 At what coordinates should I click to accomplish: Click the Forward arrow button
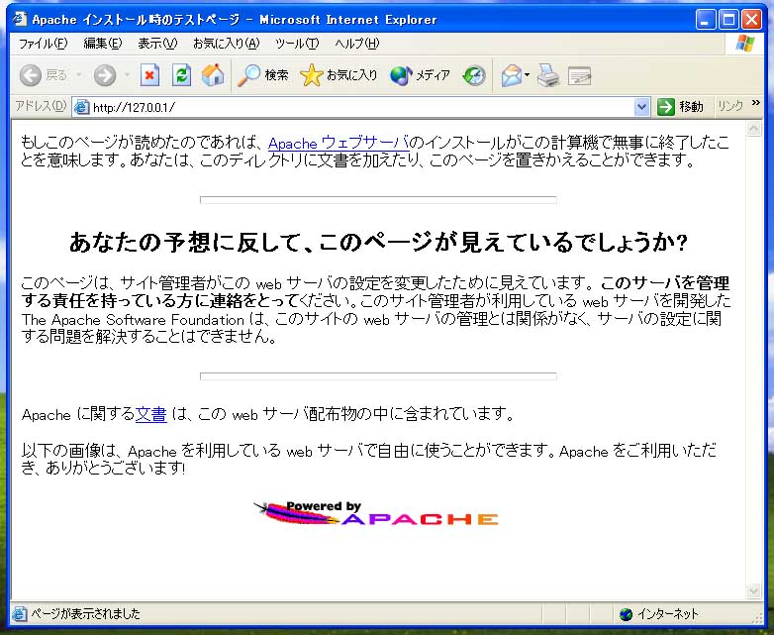pos(105,75)
